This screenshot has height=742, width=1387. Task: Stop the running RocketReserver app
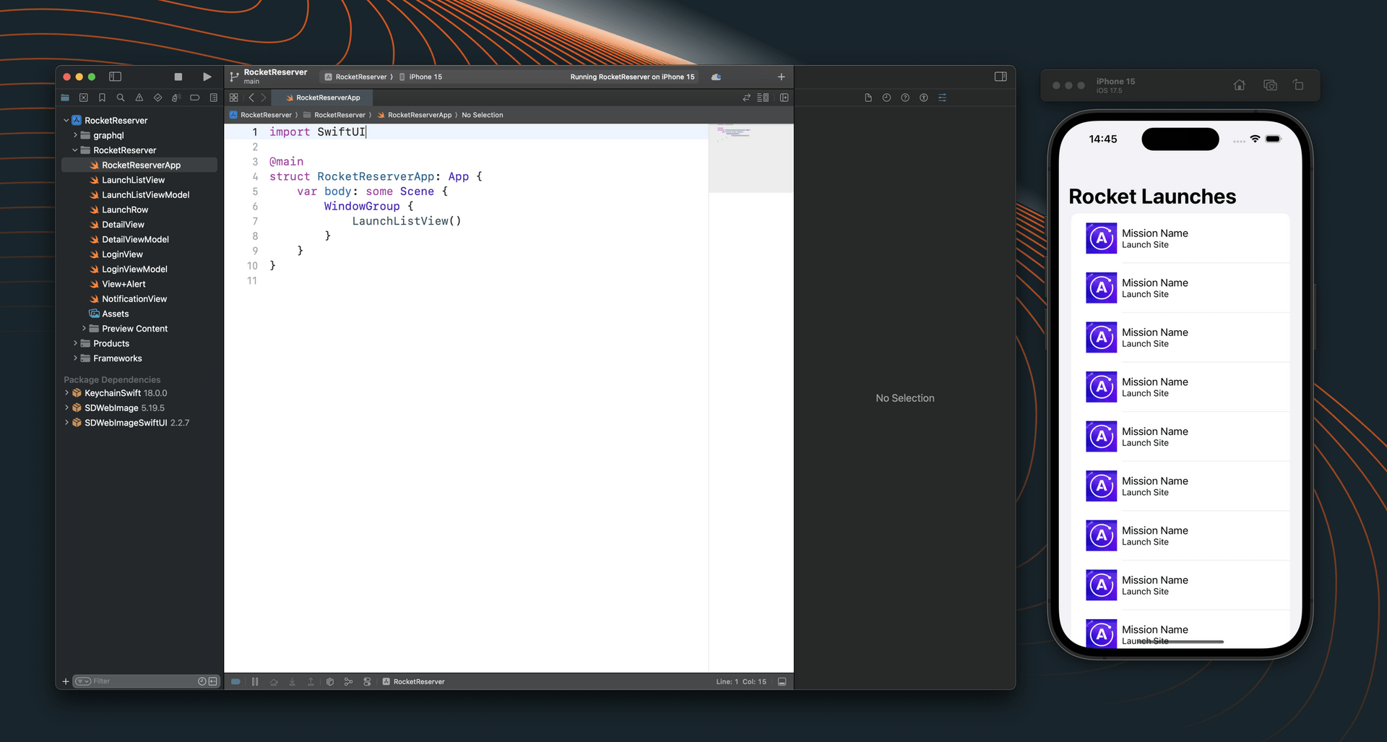[178, 77]
